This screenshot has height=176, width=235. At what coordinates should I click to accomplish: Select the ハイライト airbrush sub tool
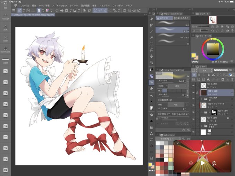pyautogui.click(x=172, y=36)
